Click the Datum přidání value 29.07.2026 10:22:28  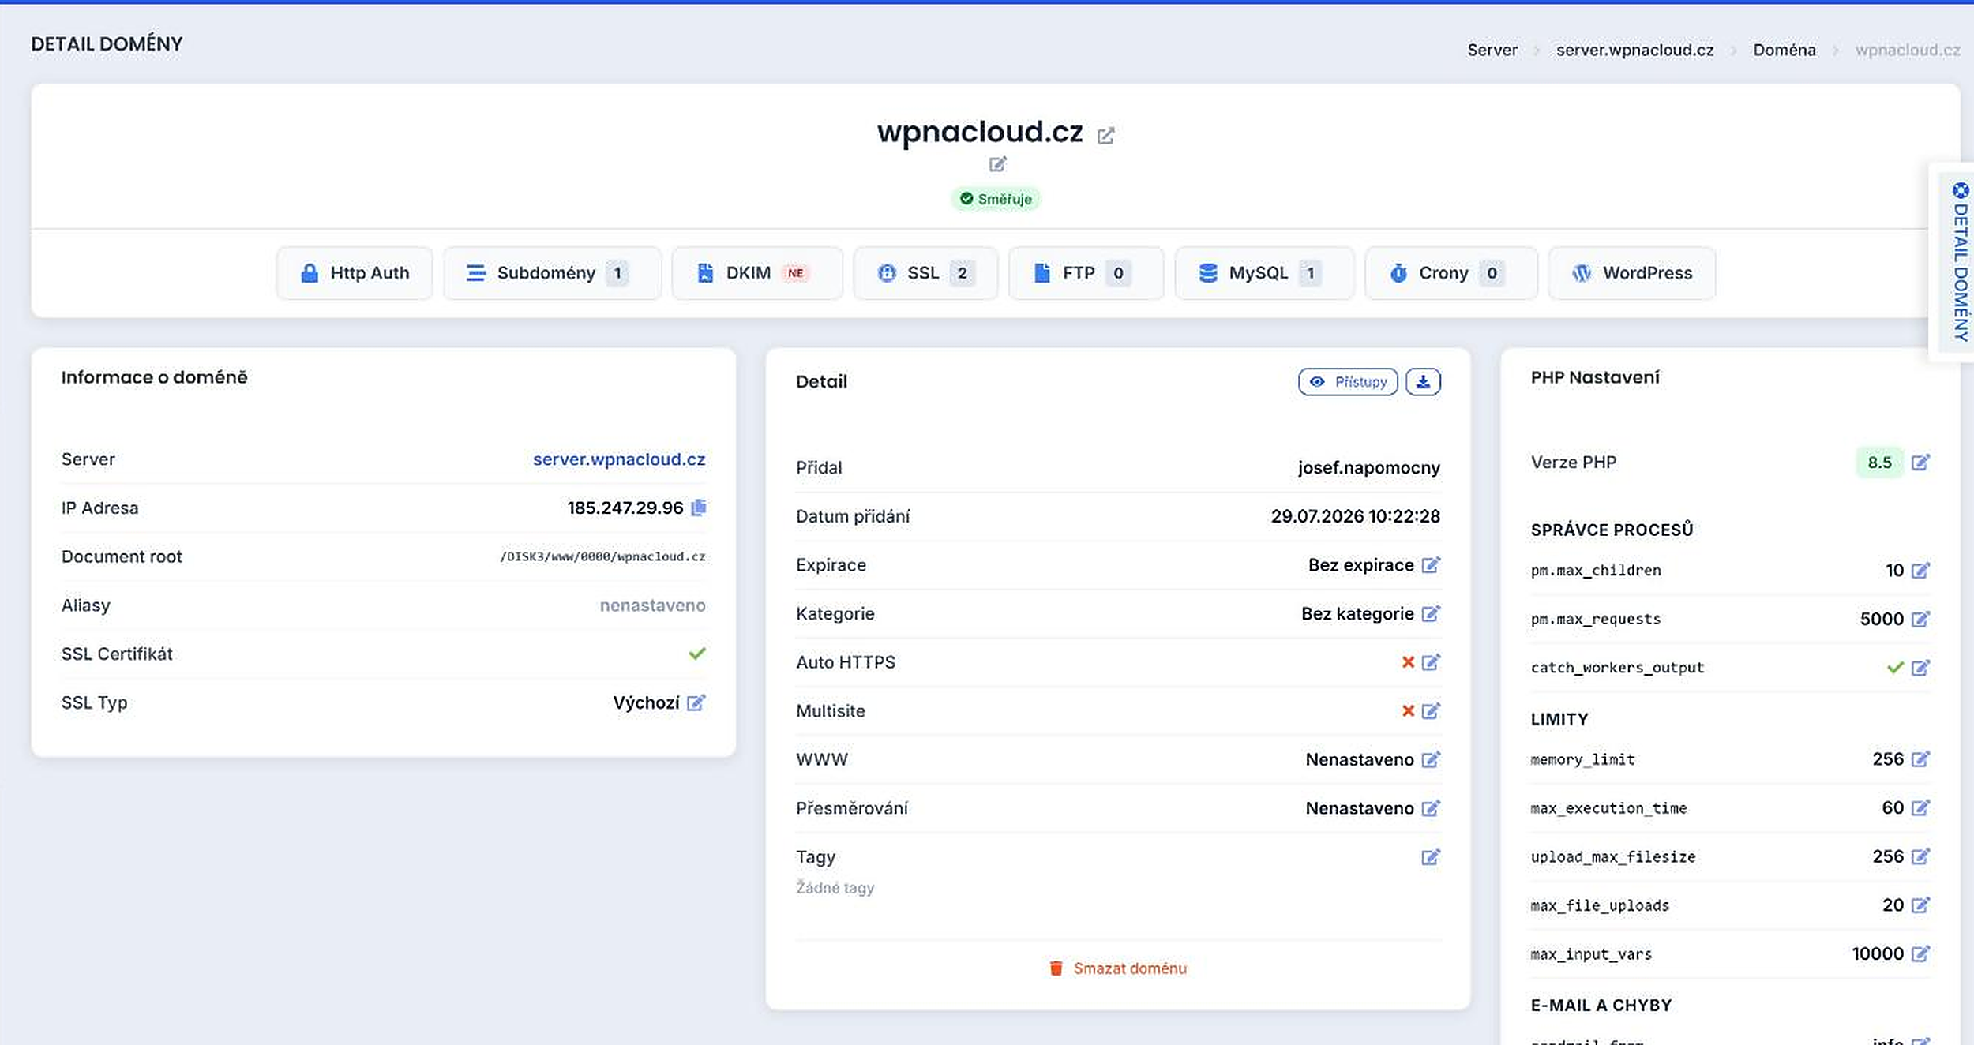click(x=1355, y=516)
